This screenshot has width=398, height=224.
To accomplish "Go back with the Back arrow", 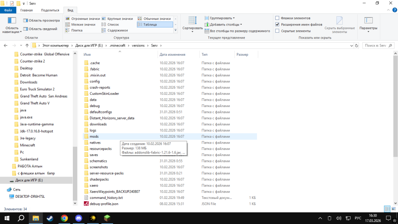I will tap(6, 46).
